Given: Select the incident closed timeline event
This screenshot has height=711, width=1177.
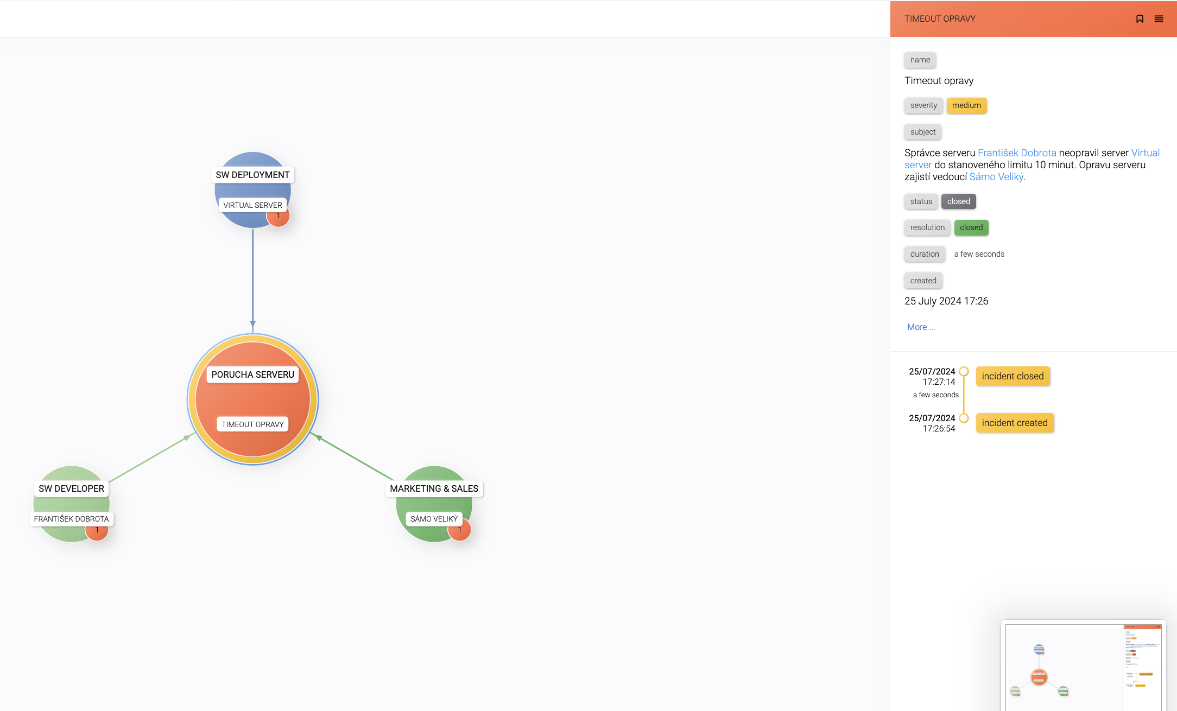Looking at the screenshot, I should 1013,376.
